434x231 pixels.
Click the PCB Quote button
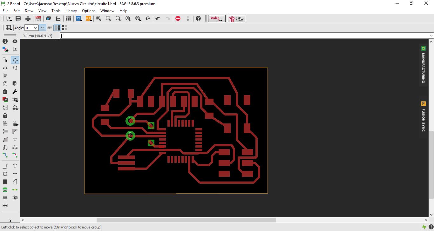[x=236, y=19]
